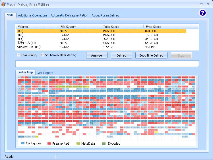Enable the Low Priority checkbox
This screenshot has width=213, height=160.
[x=19, y=55]
